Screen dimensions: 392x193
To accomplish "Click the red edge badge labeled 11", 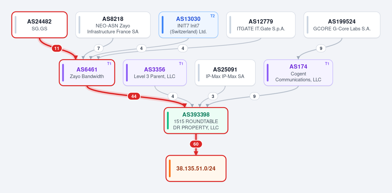I will [57, 48].
